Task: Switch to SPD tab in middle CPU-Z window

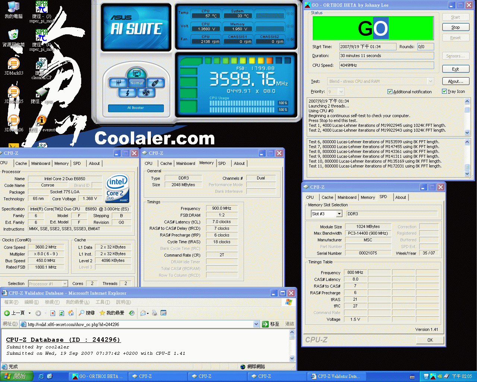Action: tap(222, 163)
